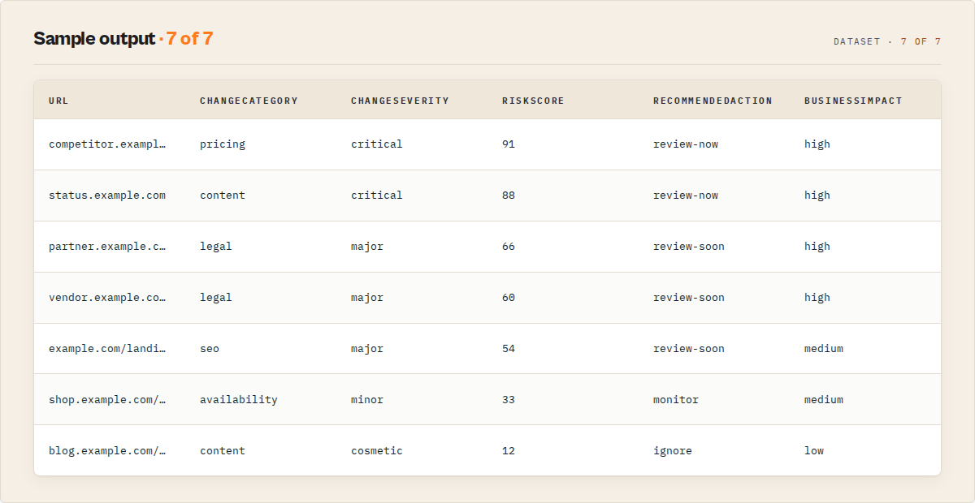Click the 'cosmetic' severity cell
This screenshot has width=975, height=503.
377,451
